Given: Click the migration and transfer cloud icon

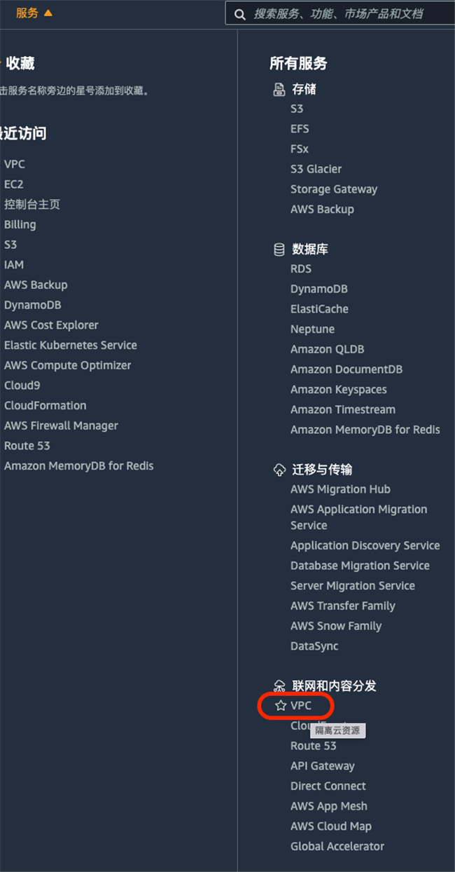Looking at the screenshot, I should [279, 470].
